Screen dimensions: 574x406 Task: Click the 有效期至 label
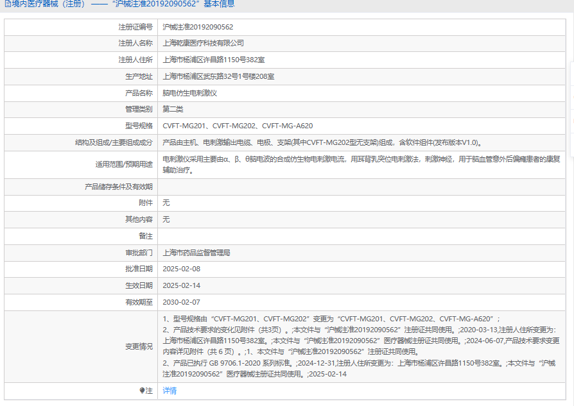pyautogui.click(x=139, y=303)
